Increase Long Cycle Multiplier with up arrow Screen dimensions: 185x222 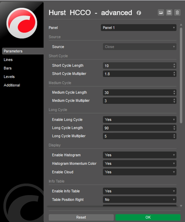point(174,135)
